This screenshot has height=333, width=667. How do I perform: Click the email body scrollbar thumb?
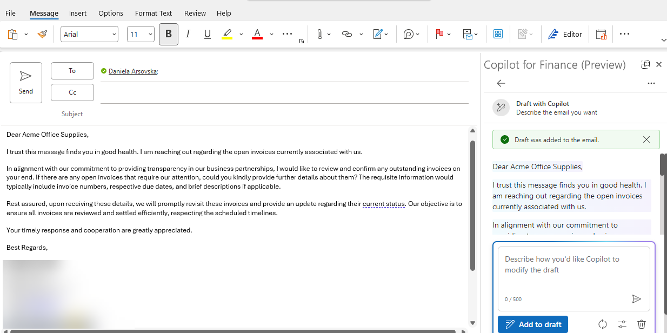click(x=472, y=205)
